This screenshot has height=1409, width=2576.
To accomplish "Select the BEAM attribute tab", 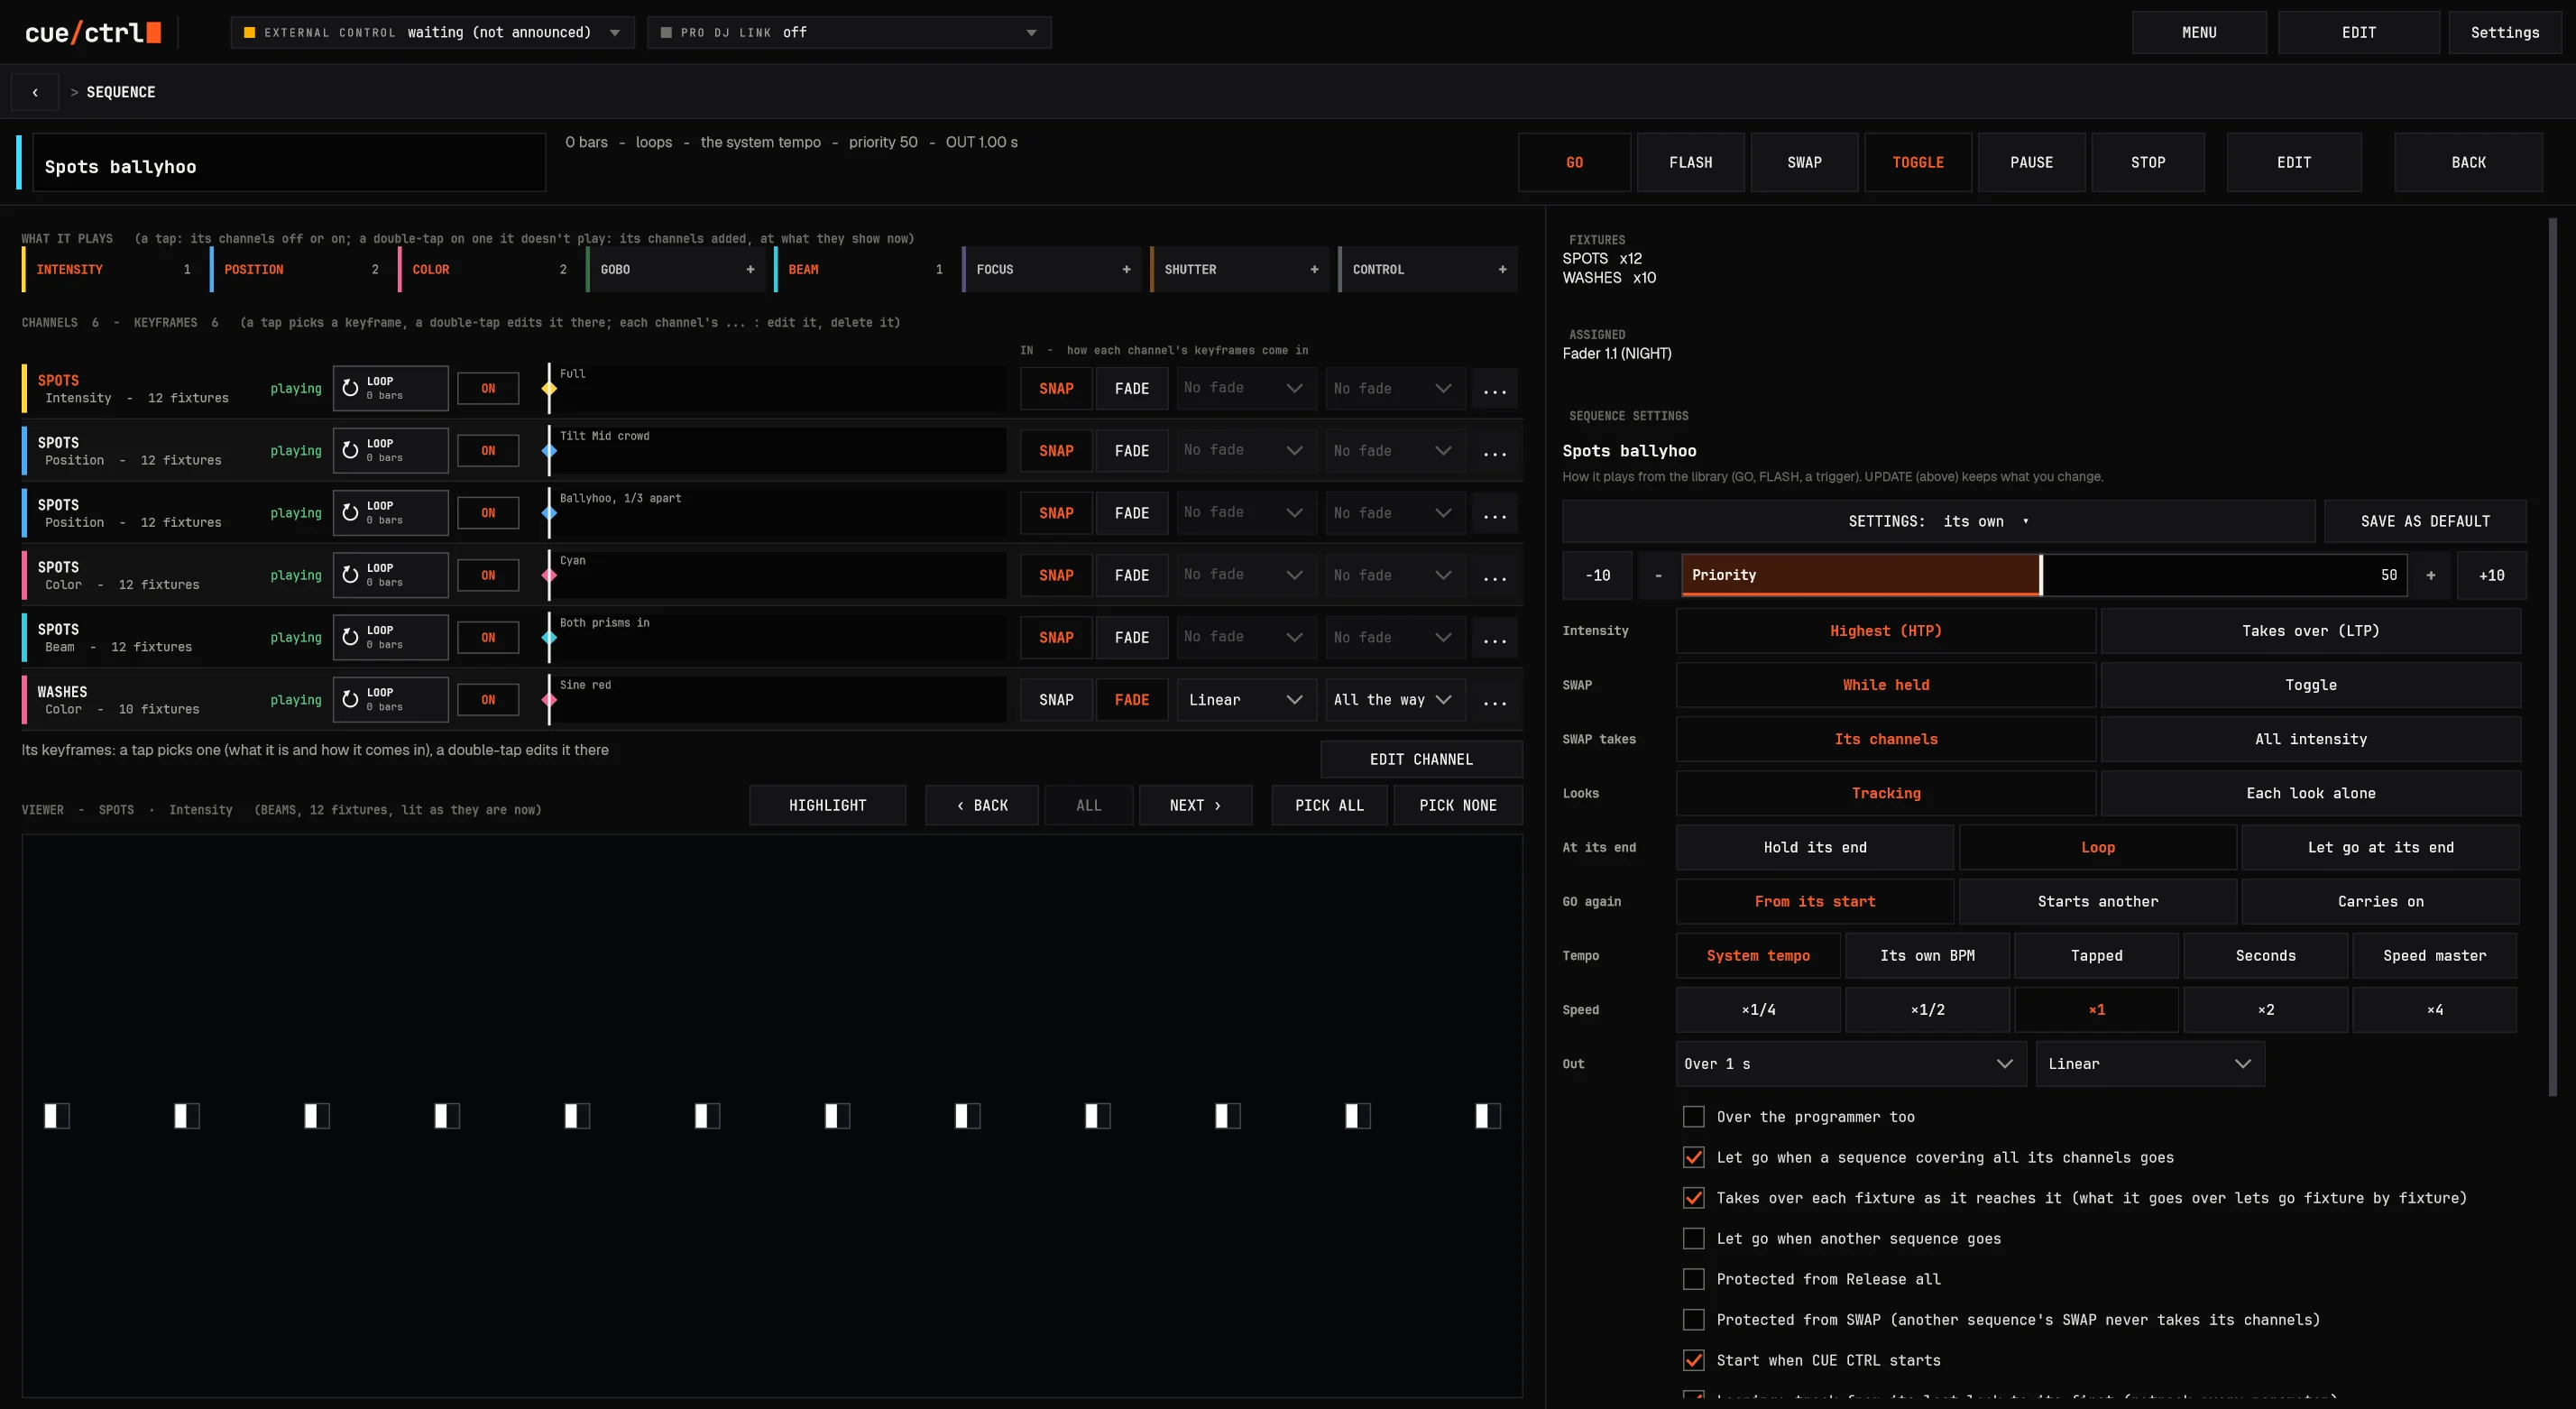I will (x=861, y=269).
